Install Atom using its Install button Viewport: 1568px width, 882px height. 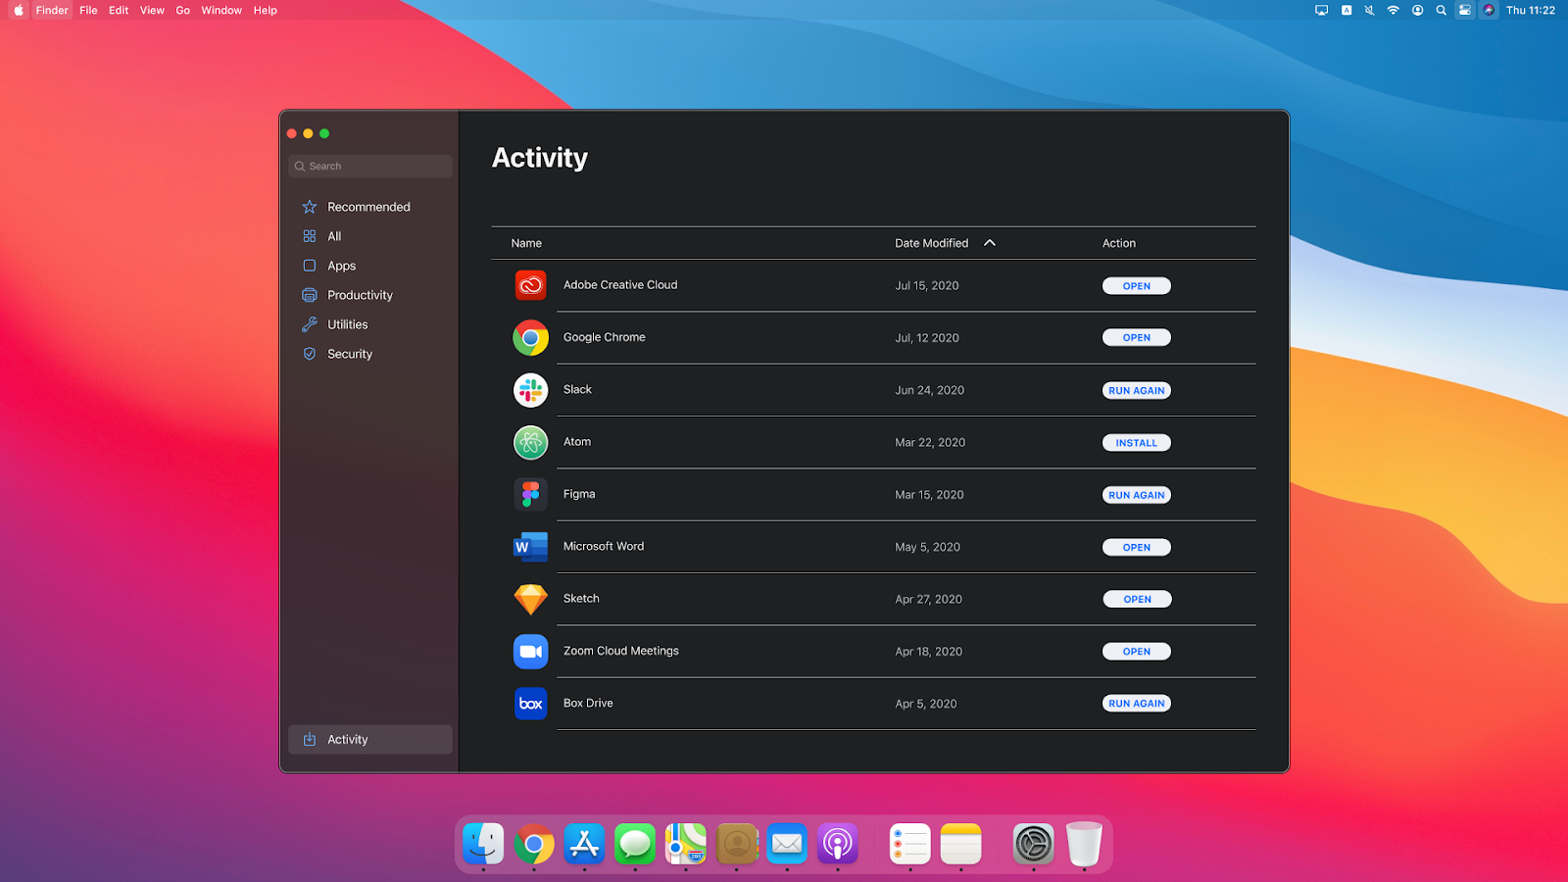[1136, 442]
